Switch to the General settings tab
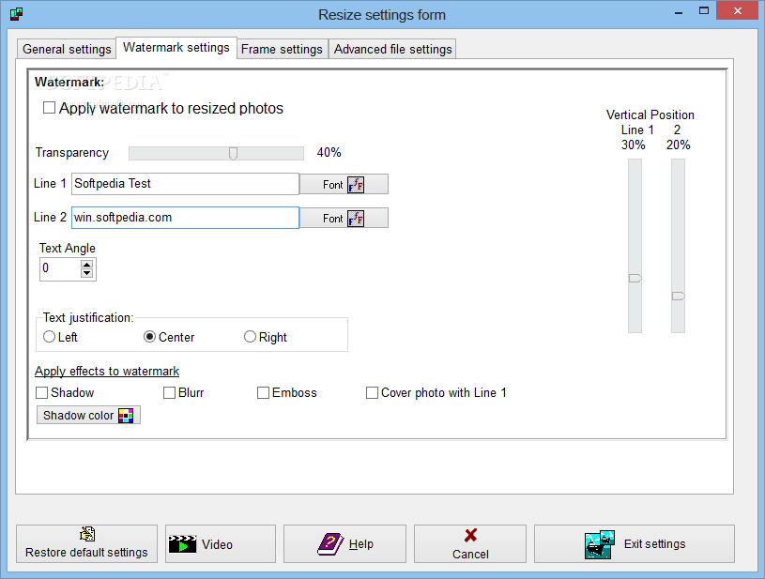The height and width of the screenshot is (579, 765). [x=67, y=49]
